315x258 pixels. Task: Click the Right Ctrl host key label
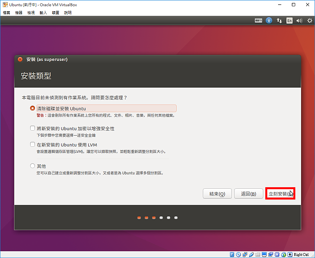click(301, 255)
